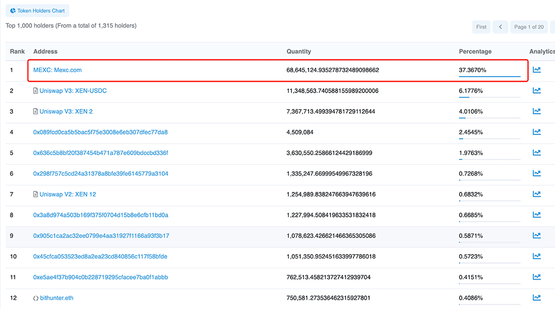Open analytics icon for rank 4 address
The width and height of the screenshot is (555, 309).
point(537,132)
